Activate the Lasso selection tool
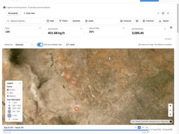Image resolution: width=179 pixels, height=134 pixels. tap(70, 45)
